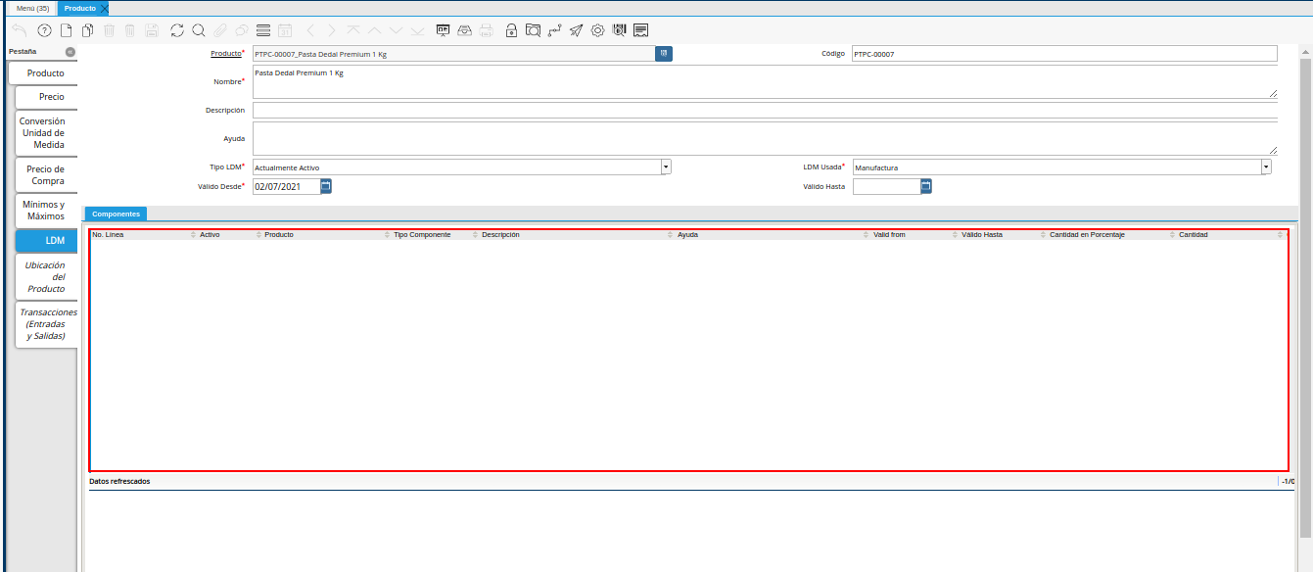The width and height of the screenshot is (1313, 572).
Task: Click the Print toolbar icon
Action: (487, 30)
